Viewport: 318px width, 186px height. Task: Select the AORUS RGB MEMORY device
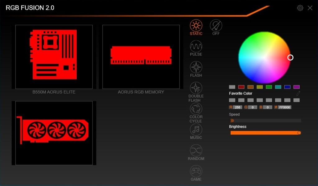(x=141, y=57)
